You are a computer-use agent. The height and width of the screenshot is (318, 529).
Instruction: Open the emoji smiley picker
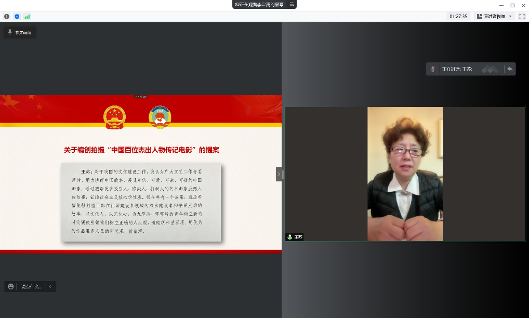11,286
